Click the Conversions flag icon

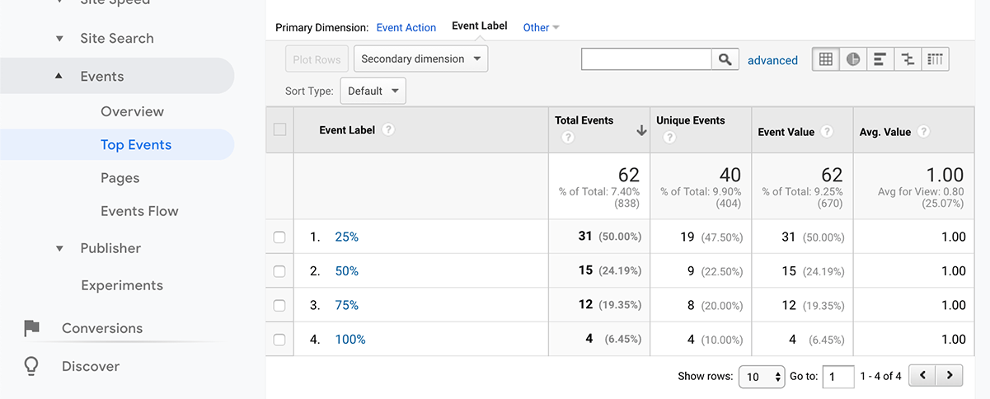31,329
